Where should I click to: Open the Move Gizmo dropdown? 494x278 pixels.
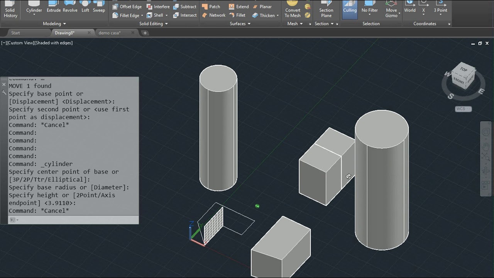(x=399, y=13)
